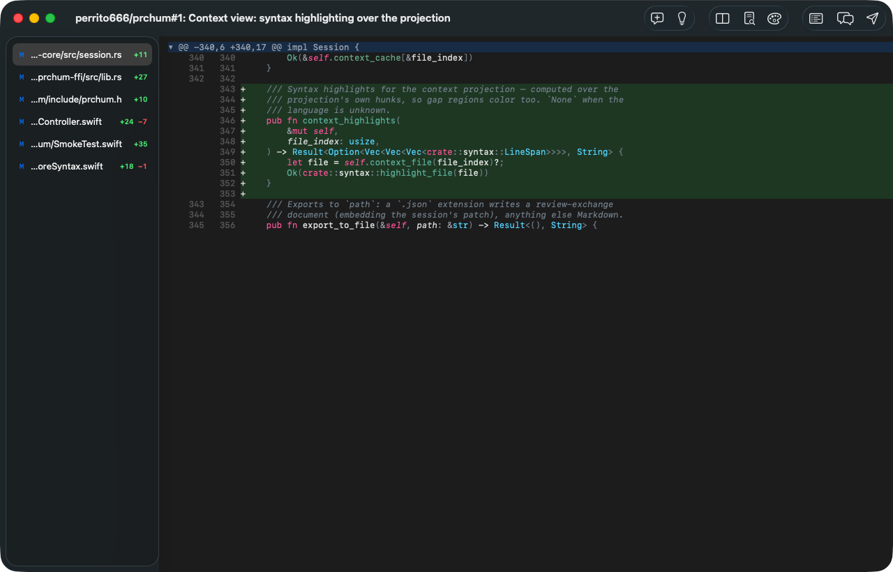Open the conversations chat bubbles icon

coord(845,19)
